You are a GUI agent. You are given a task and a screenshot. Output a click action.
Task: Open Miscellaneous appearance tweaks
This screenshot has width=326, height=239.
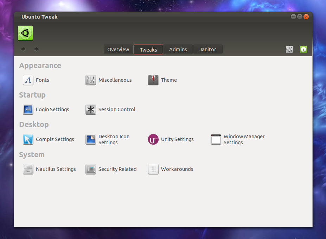pos(109,80)
